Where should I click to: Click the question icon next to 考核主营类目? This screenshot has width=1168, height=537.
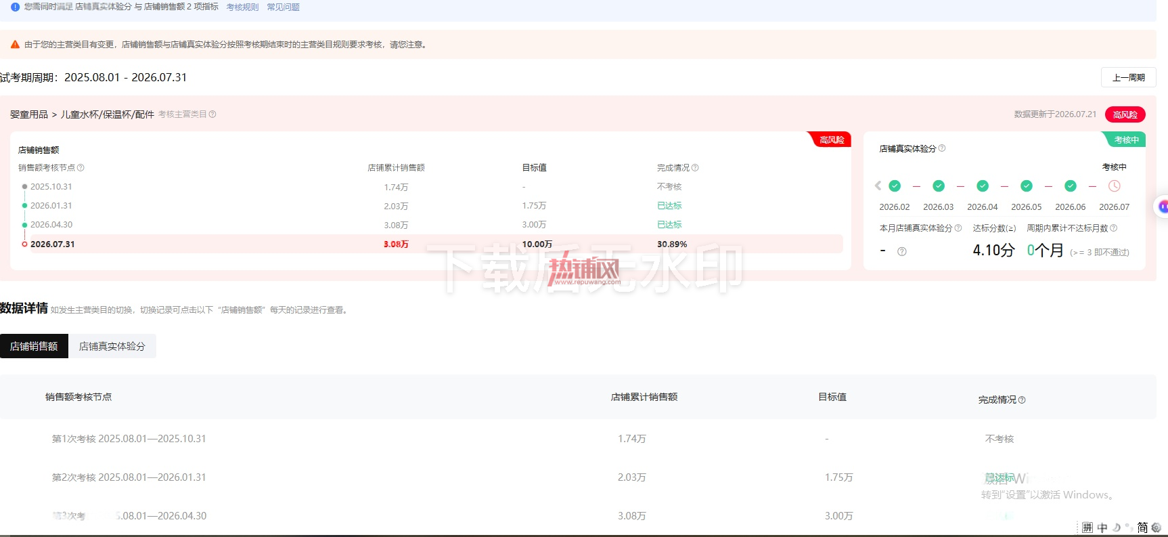click(212, 114)
